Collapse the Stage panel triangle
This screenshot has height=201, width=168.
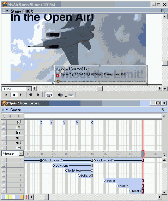tap(7, 11)
